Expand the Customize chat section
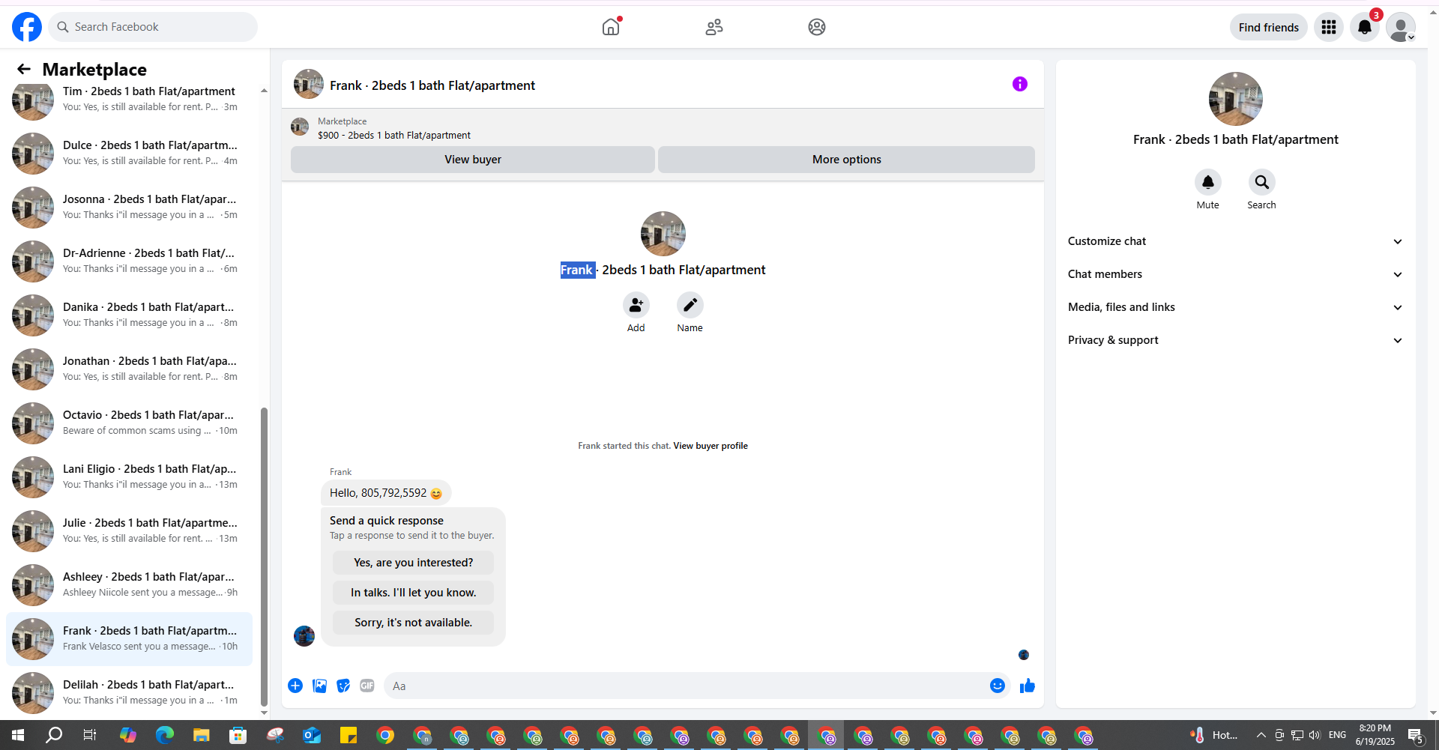1439x750 pixels. coord(1236,241)
